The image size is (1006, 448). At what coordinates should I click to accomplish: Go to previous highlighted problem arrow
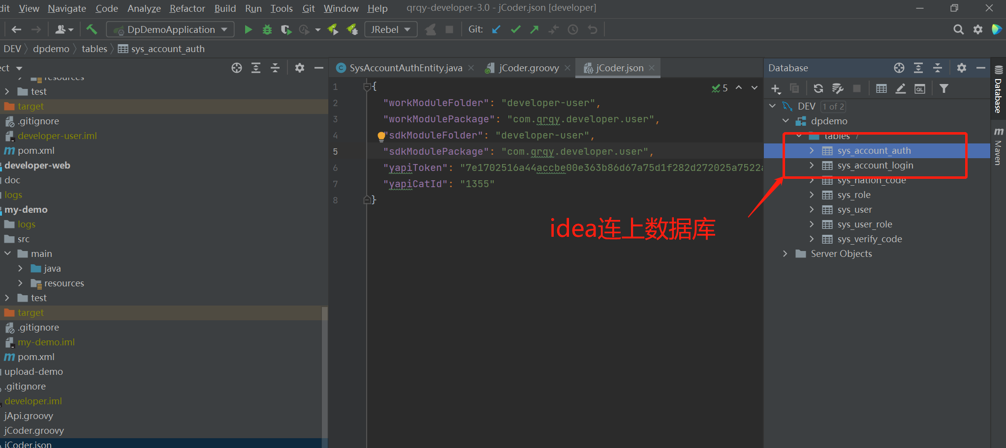739,87
